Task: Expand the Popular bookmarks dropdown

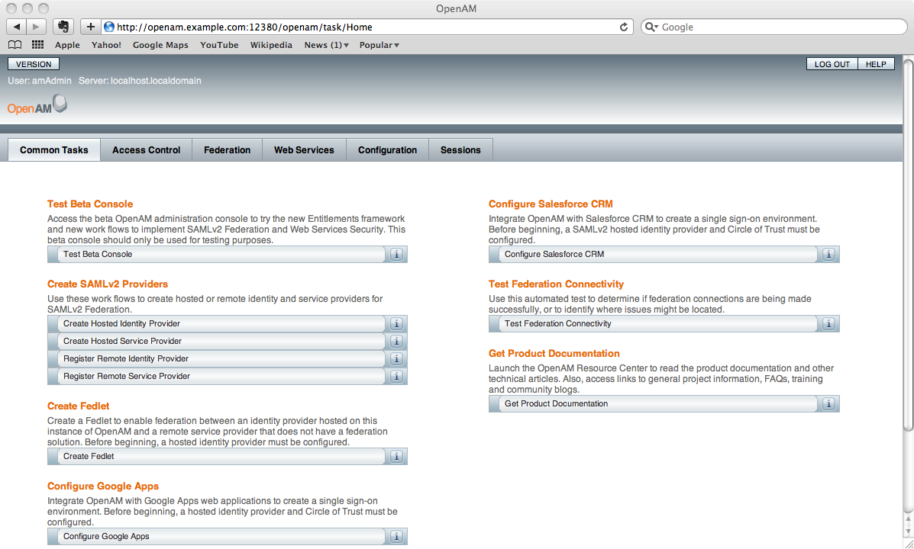Action: coord(379,45)
